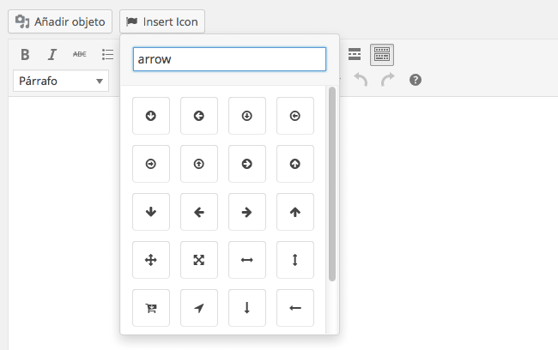Pick the vertical double-headed arrow icon
This screenshot has width=558, height=350.
(x=295, y=260)
